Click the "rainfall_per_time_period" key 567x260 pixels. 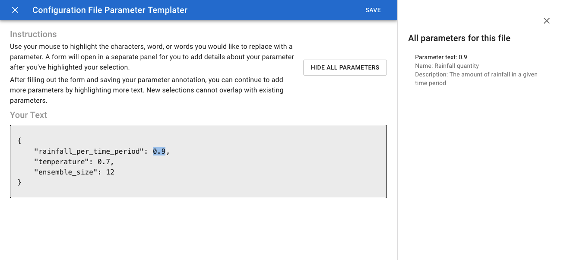(89, 151)
